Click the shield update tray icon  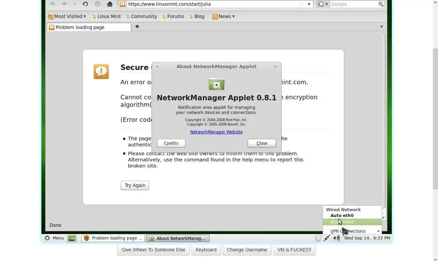318,238
